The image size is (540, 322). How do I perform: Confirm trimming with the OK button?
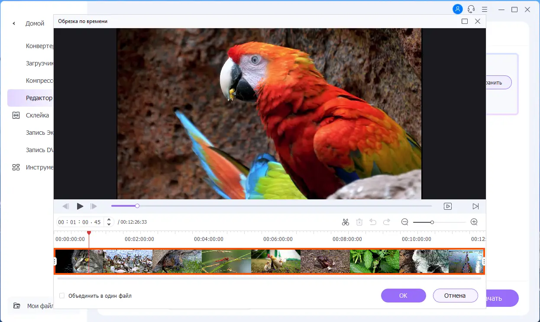[x=403, y=296]
